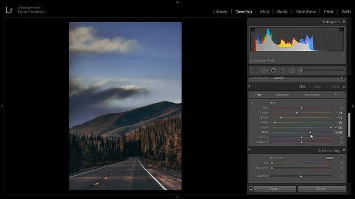This screenshot has width=355, height=199.
Task: Click the Highlights Saturation slider handle
Action: point(272,168)
